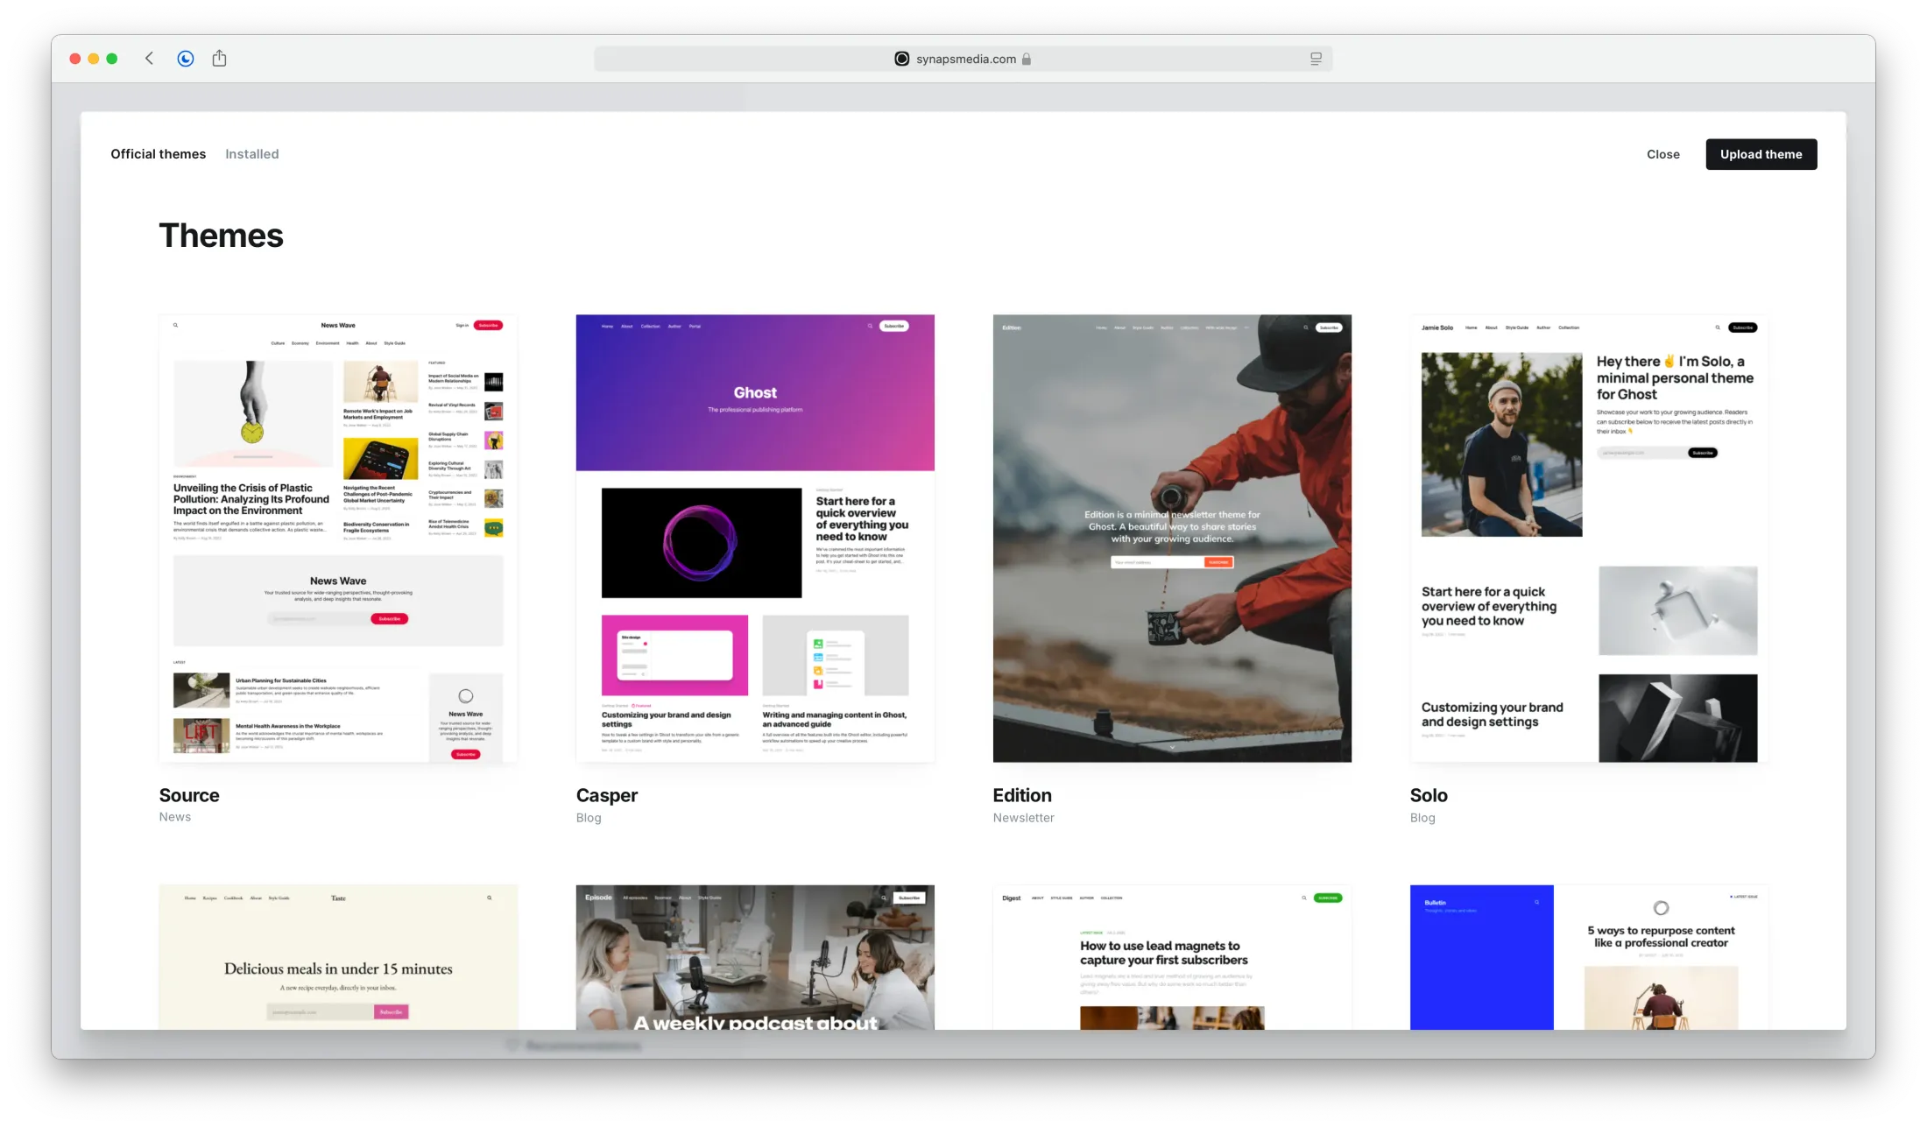This screenshot has height=1127, width=1927.
Task: Select the Source news theme preview
Action: click(x=337, y=538)
